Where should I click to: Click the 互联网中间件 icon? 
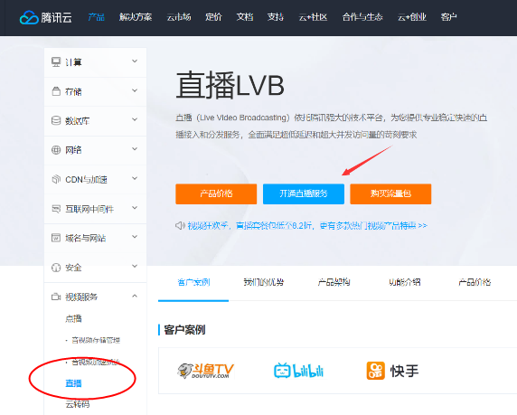click(56, 209)
